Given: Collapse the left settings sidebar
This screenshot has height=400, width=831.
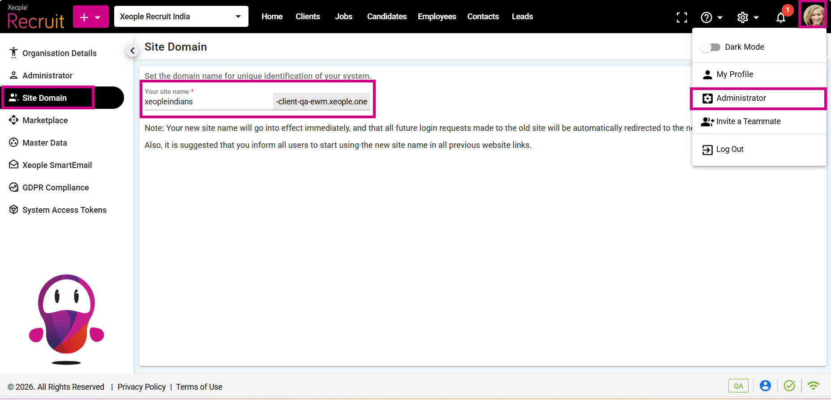Looking at the screenshot, I should (132, 51).
